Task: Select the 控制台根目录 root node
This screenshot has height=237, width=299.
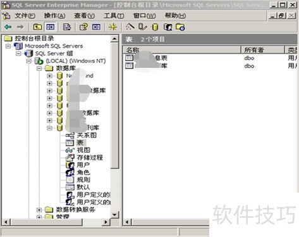Action: 34,39
